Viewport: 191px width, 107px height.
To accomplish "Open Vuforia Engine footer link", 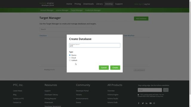I will [x=113, y=95].
